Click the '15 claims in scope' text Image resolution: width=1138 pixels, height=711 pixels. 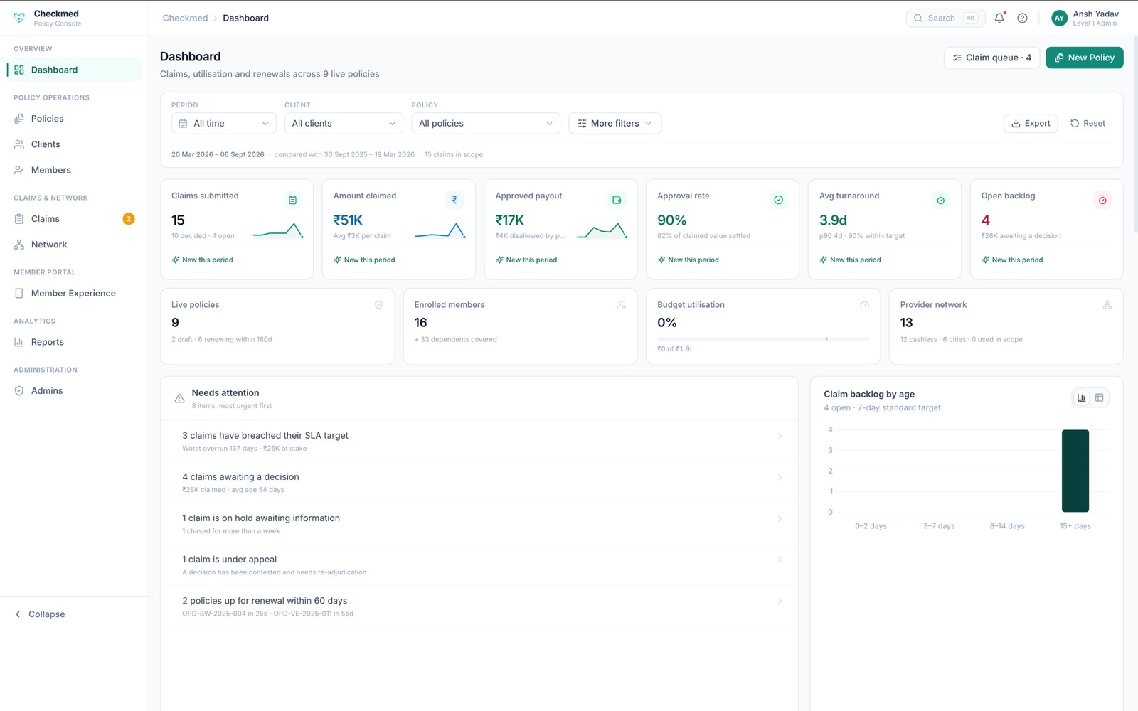tap(454, 154)
